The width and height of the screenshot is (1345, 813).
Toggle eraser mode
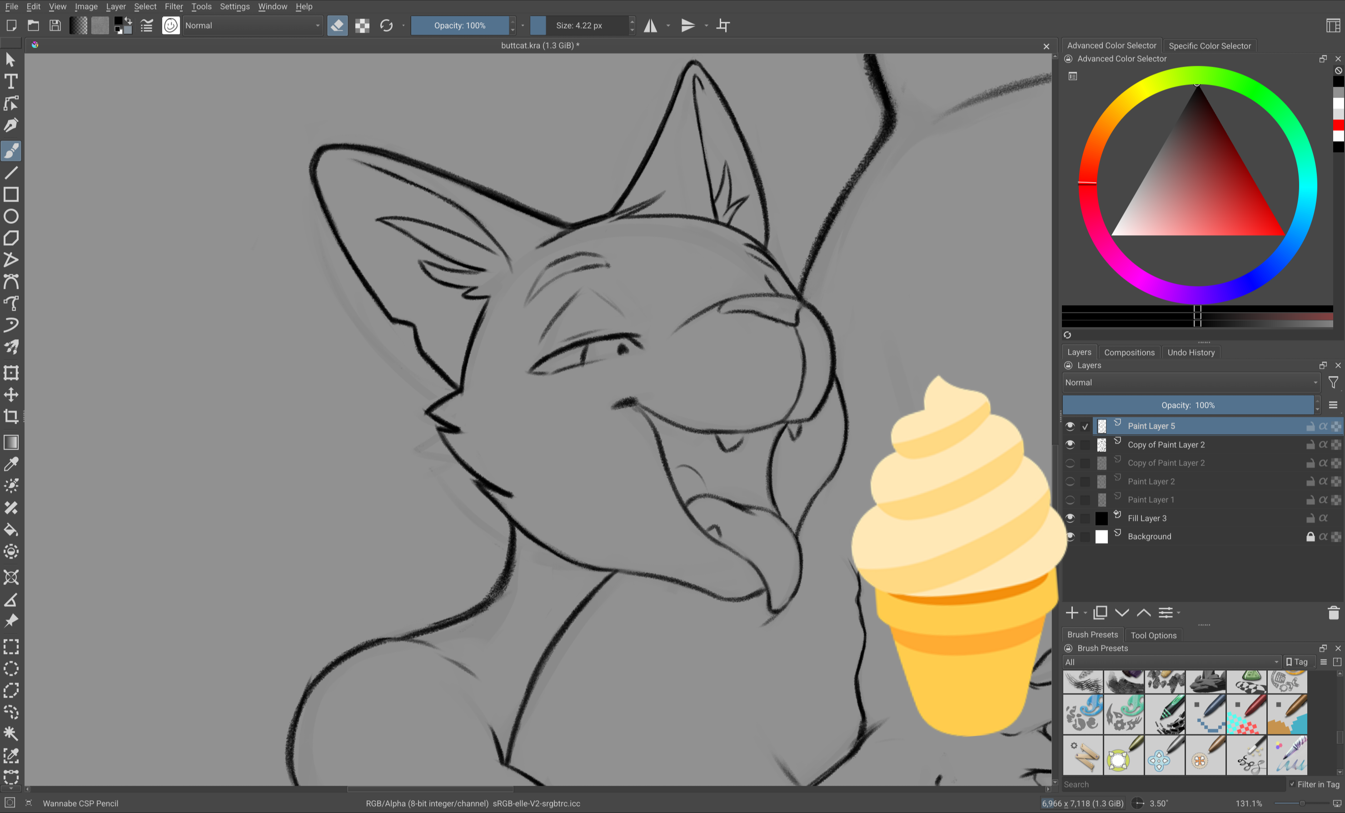click(x=337, y=25)
